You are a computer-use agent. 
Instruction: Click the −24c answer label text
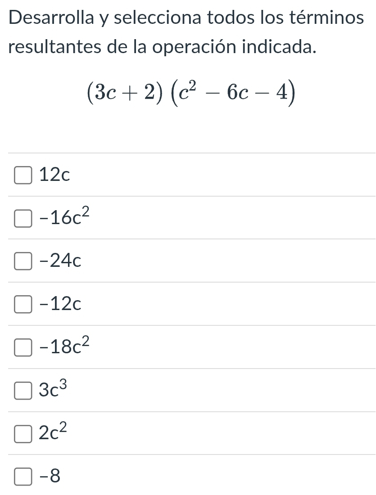tap(60, 261)
